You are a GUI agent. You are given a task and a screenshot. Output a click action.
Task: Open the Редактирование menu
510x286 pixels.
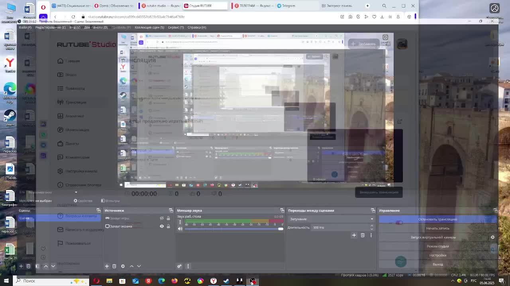point(51,27)
